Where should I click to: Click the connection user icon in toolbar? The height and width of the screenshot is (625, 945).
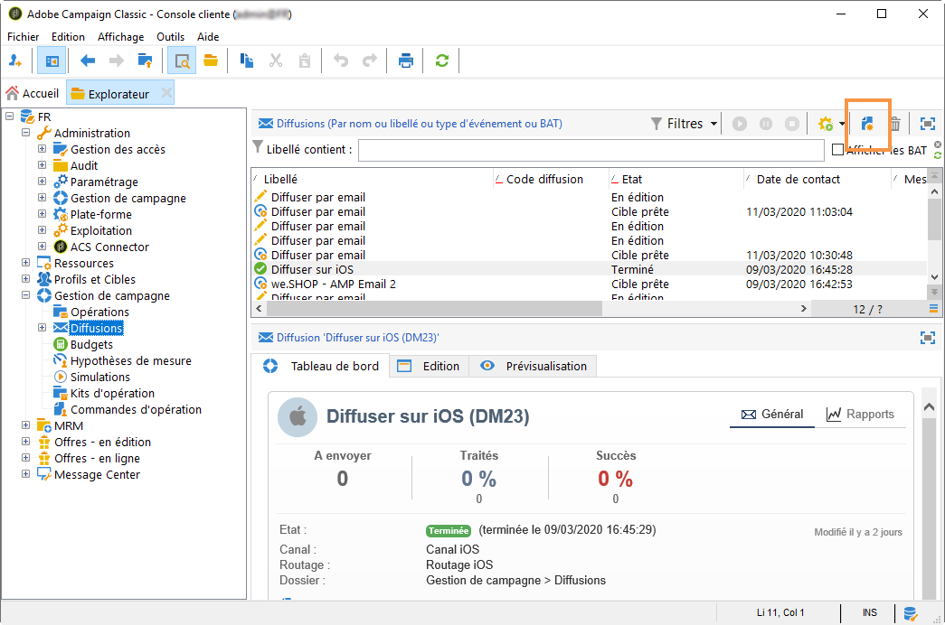(x=15, y=61)
